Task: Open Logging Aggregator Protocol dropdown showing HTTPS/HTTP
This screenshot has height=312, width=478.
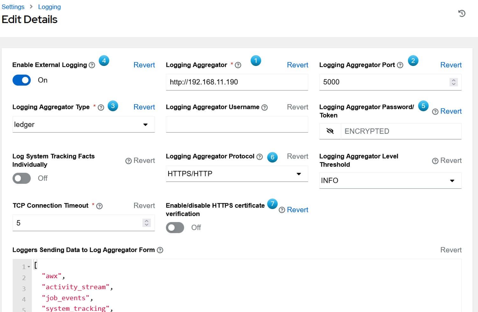Action: [x=237, y=174]
